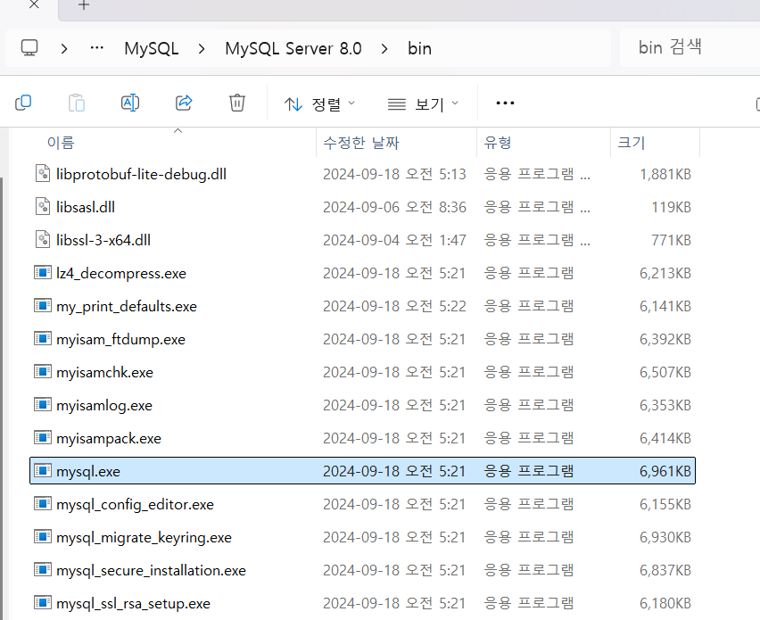Click the mysql_ssl_rsa_setup.exe application icon
This screenshot has width=760, height=620.
(43, 602)
